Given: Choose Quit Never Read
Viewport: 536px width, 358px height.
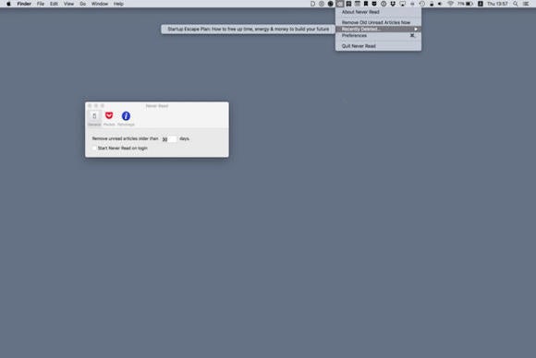Looking at the screenshot, I should 378,46.
